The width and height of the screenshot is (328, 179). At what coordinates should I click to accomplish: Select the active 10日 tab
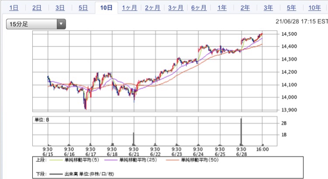point(106,8)
